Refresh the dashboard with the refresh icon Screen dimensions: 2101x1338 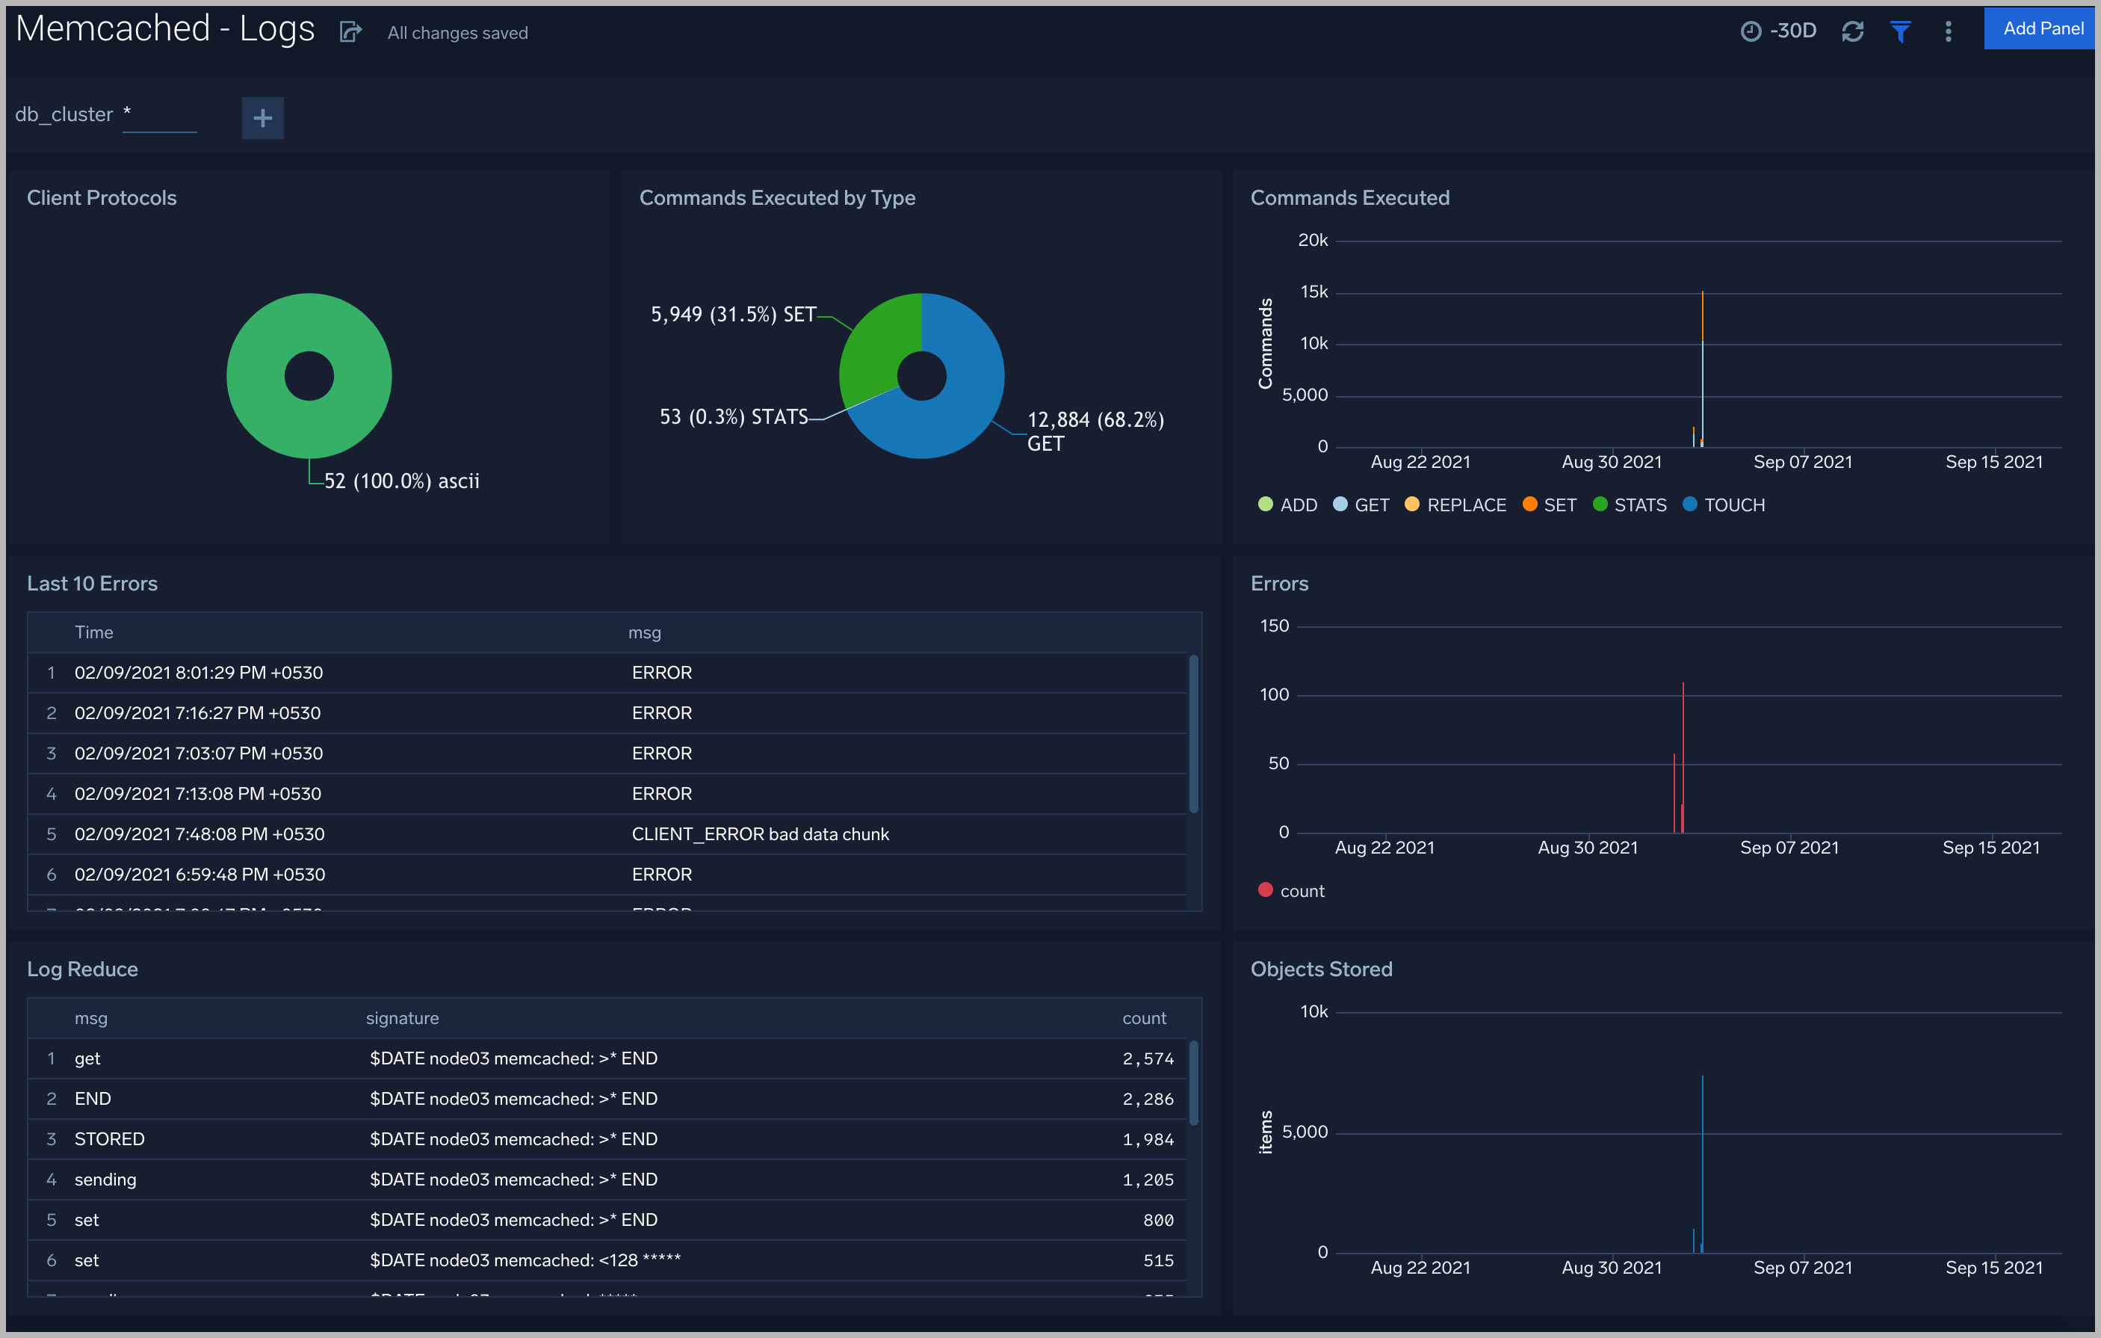point(1853,31)
